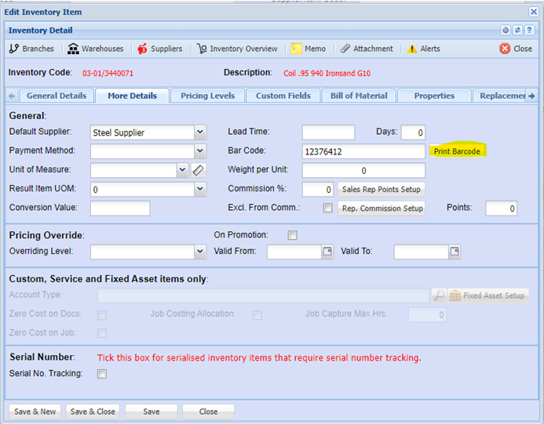Click the Print Barcode button
544x424 pixels.
(x=457, y=150)
